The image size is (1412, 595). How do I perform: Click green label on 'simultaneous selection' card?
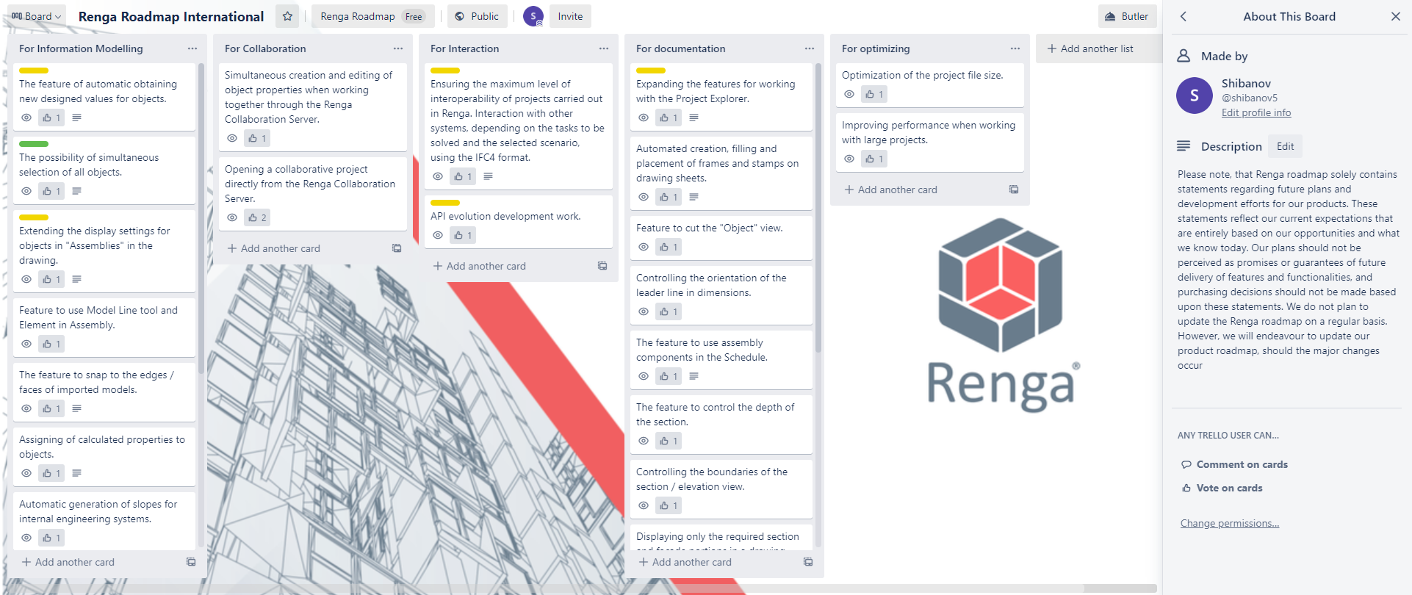pyautogui.click(x=34, y=144)
